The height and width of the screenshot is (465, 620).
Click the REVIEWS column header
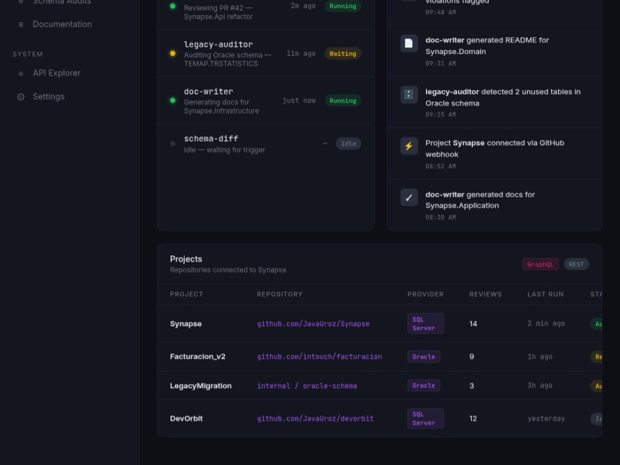[485, 294]
